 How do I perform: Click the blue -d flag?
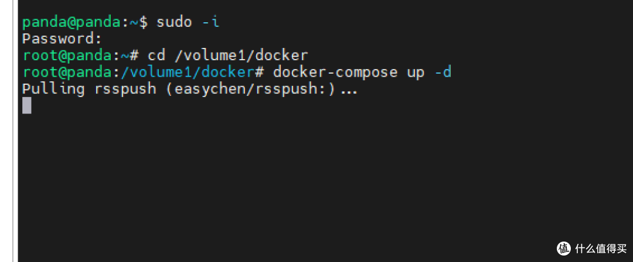[x=442, y=73]
